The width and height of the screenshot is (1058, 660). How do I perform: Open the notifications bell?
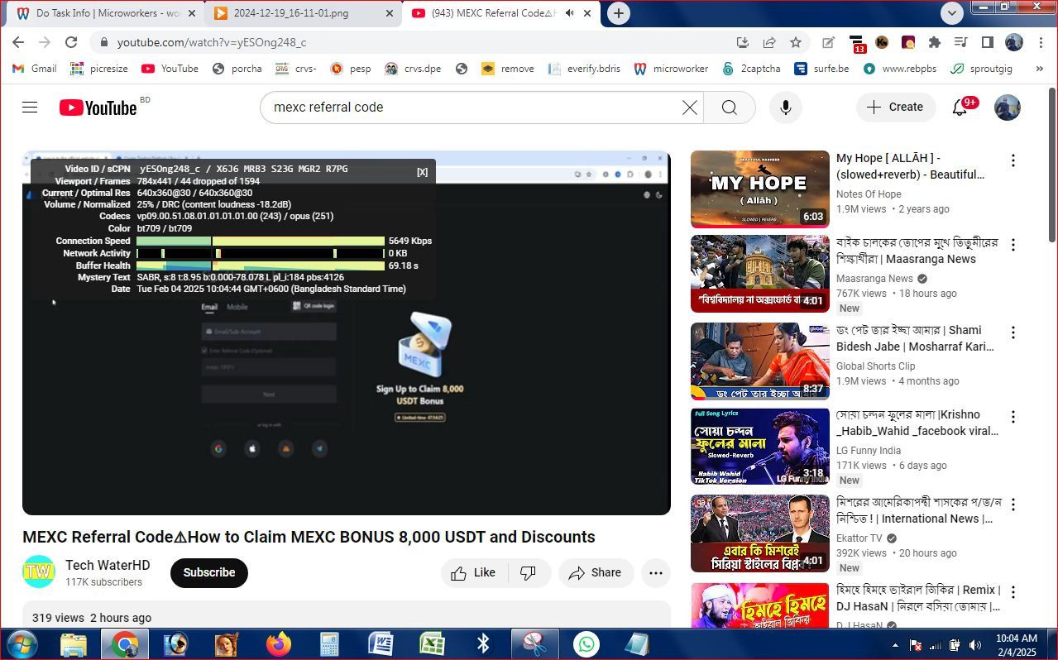click(x=960, y=107)
